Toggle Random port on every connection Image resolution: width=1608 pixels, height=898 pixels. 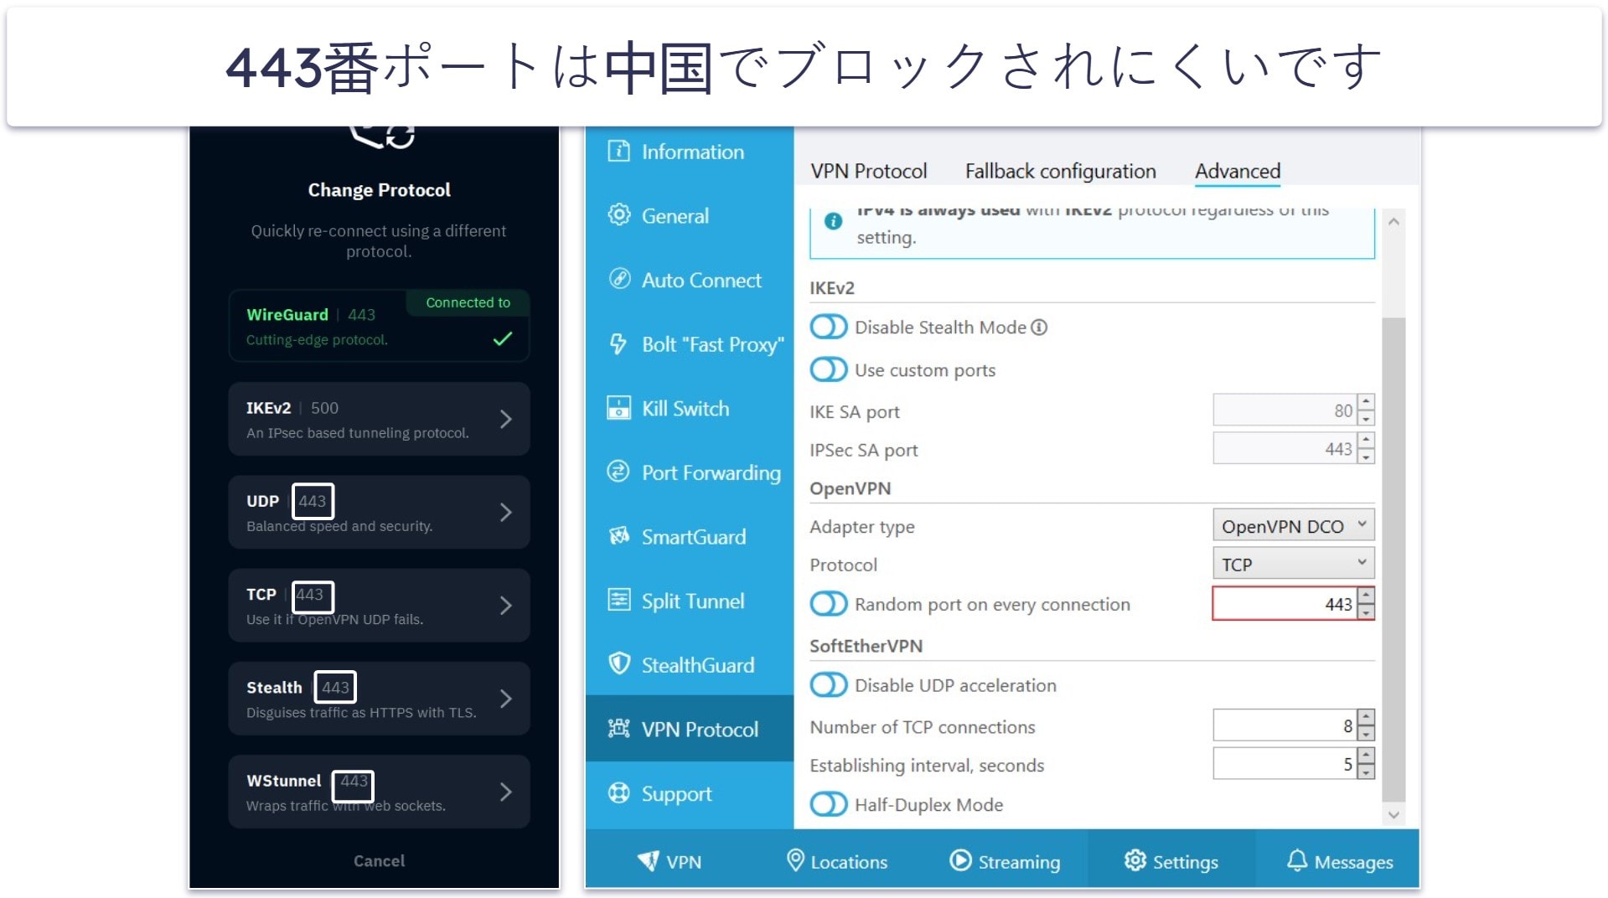pos(829,604)
